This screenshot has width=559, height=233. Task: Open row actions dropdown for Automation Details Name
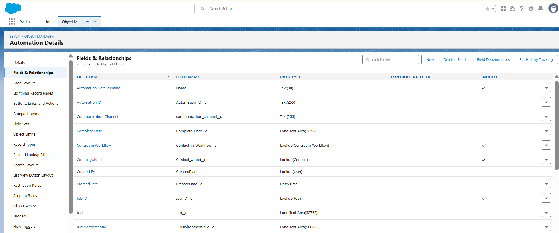(546, 88)
